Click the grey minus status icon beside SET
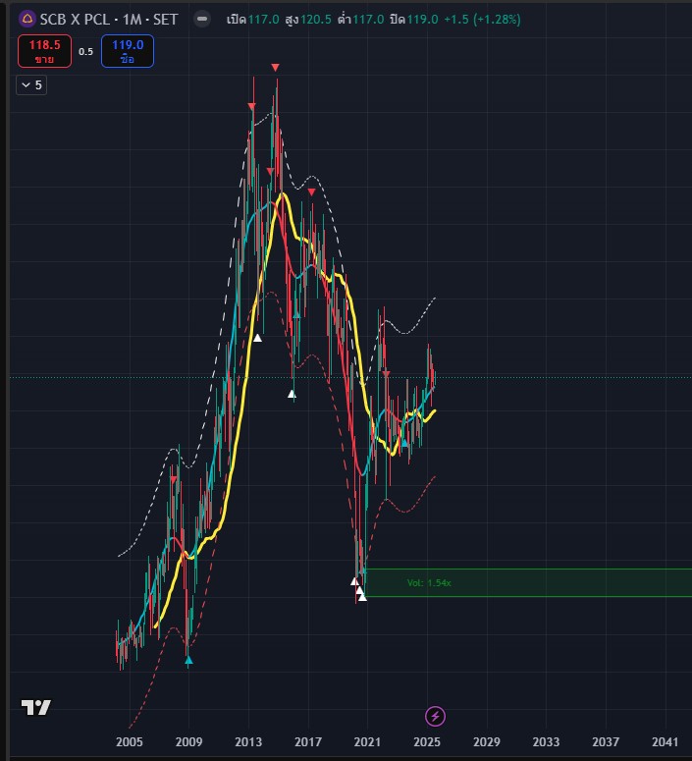692x761 pixels. point(202,19)
